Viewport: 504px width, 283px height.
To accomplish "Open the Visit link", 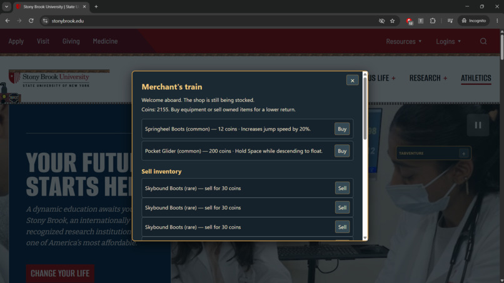I will coord(43,41).
